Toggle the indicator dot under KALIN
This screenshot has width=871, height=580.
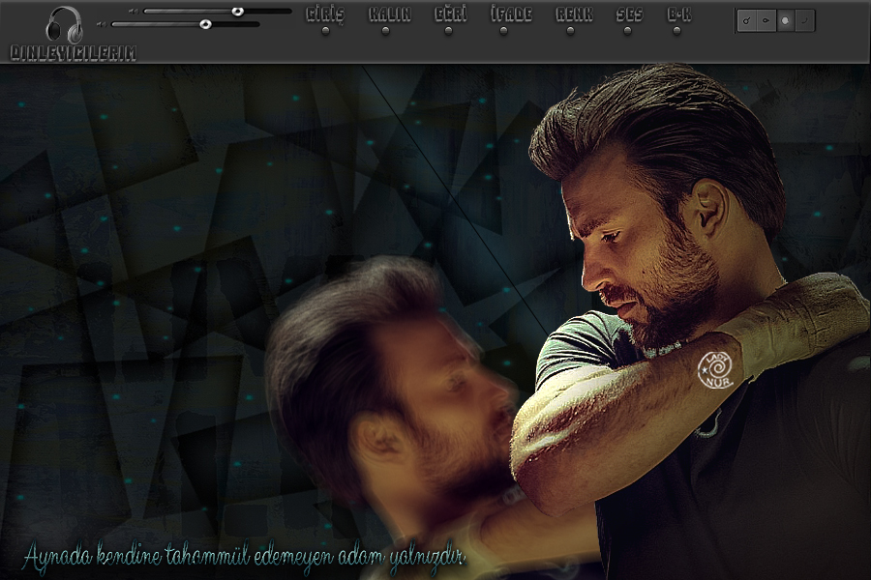(386, 31)
